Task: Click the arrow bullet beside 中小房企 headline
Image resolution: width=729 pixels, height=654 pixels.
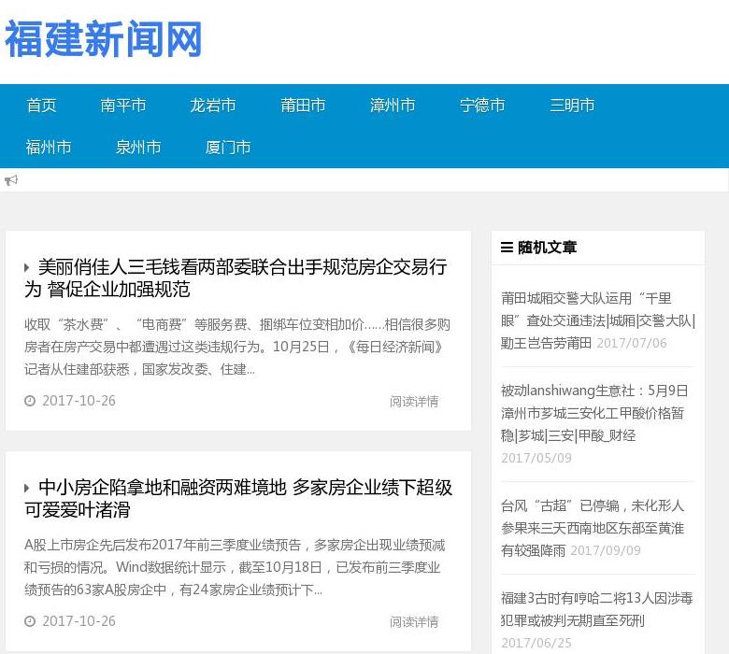Action: (27, 488)
